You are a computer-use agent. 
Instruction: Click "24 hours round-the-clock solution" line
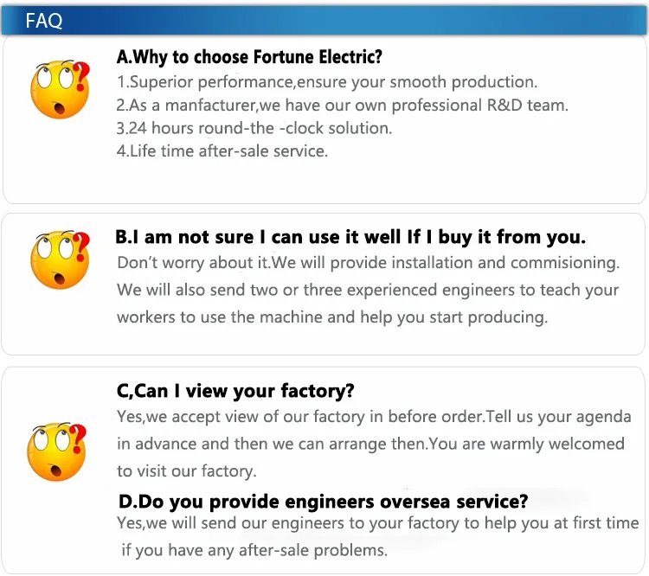[x=254, y=128]
